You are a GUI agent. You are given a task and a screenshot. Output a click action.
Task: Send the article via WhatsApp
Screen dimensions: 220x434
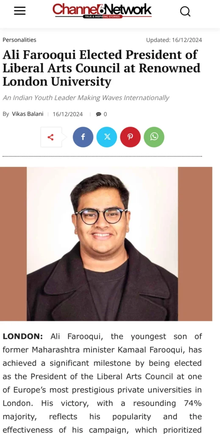tap(154, 137)
